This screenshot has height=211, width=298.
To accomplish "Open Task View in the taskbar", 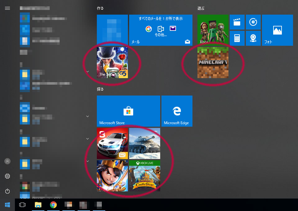I will coord(22,205).
